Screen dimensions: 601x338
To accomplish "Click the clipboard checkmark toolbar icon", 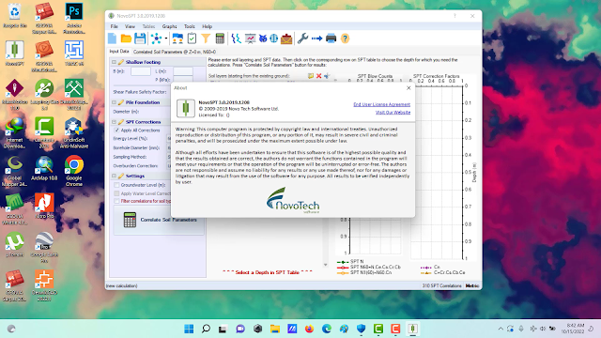I will click(x=192, y=38).
